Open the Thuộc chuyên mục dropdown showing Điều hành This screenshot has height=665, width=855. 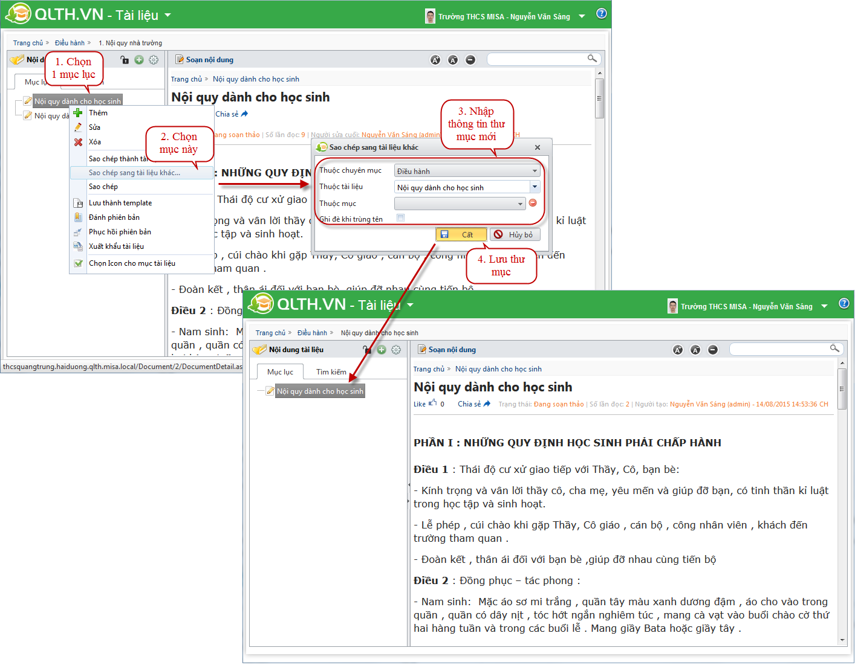(x=467, y=171)
